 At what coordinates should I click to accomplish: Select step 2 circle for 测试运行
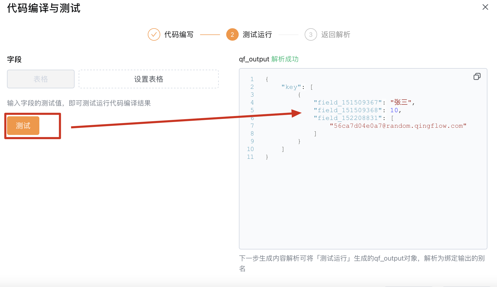[232, 34]
